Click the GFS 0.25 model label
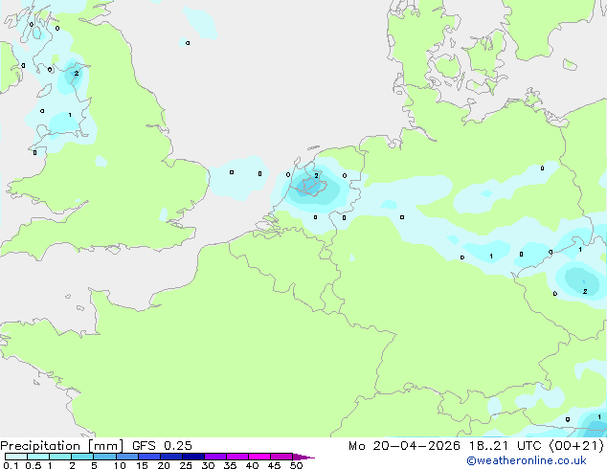607x469 pixels. (162, 446)
